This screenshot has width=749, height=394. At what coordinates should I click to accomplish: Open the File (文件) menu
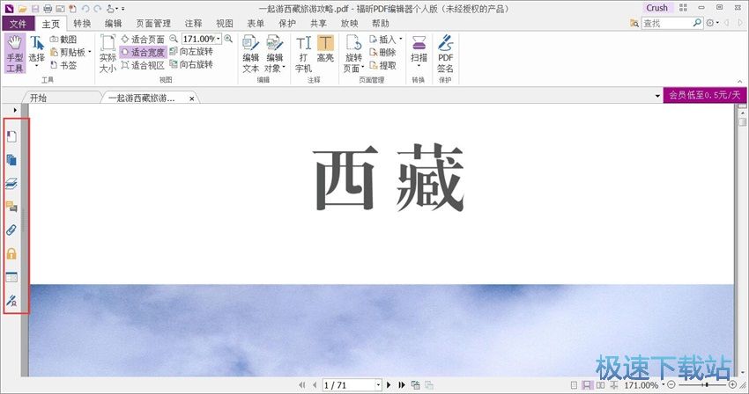point(19,24)
